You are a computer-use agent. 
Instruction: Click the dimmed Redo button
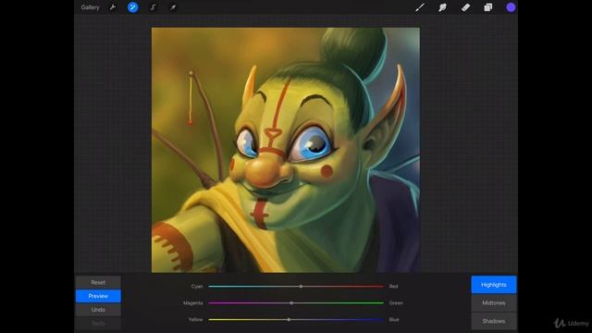click(x=98, y=323)
